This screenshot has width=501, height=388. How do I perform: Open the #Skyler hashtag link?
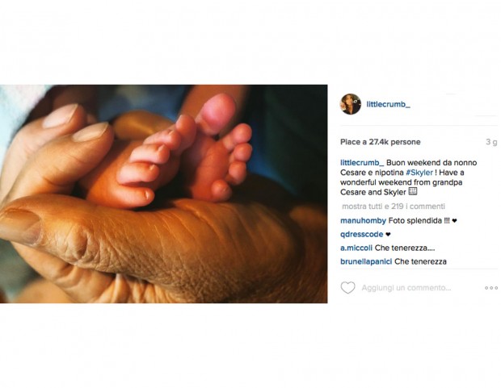point(419,173)
